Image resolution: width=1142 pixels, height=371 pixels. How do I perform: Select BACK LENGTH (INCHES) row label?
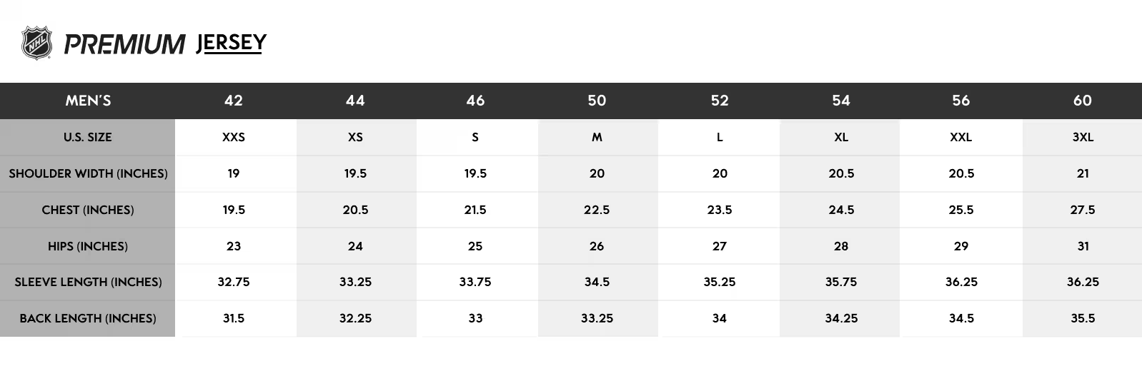pos(88,318)
